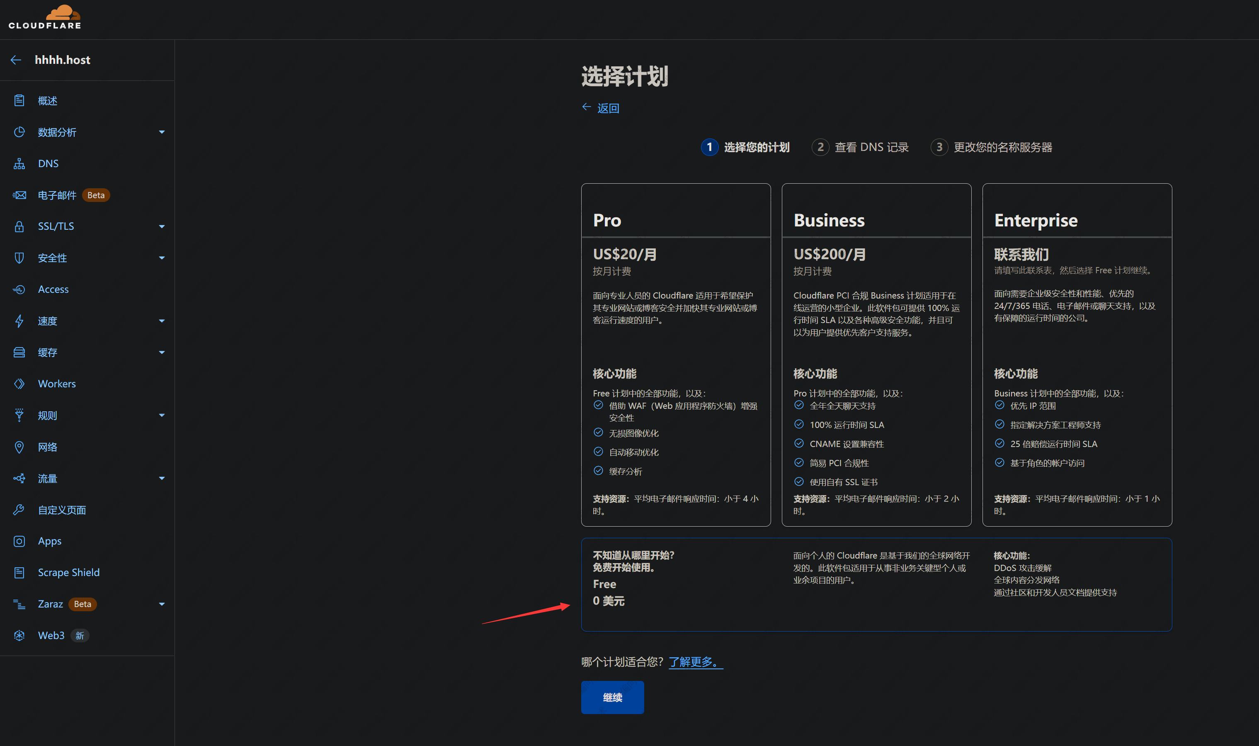
Task: Select the Enterprise plan card
Action: (x=1077, y=355)
